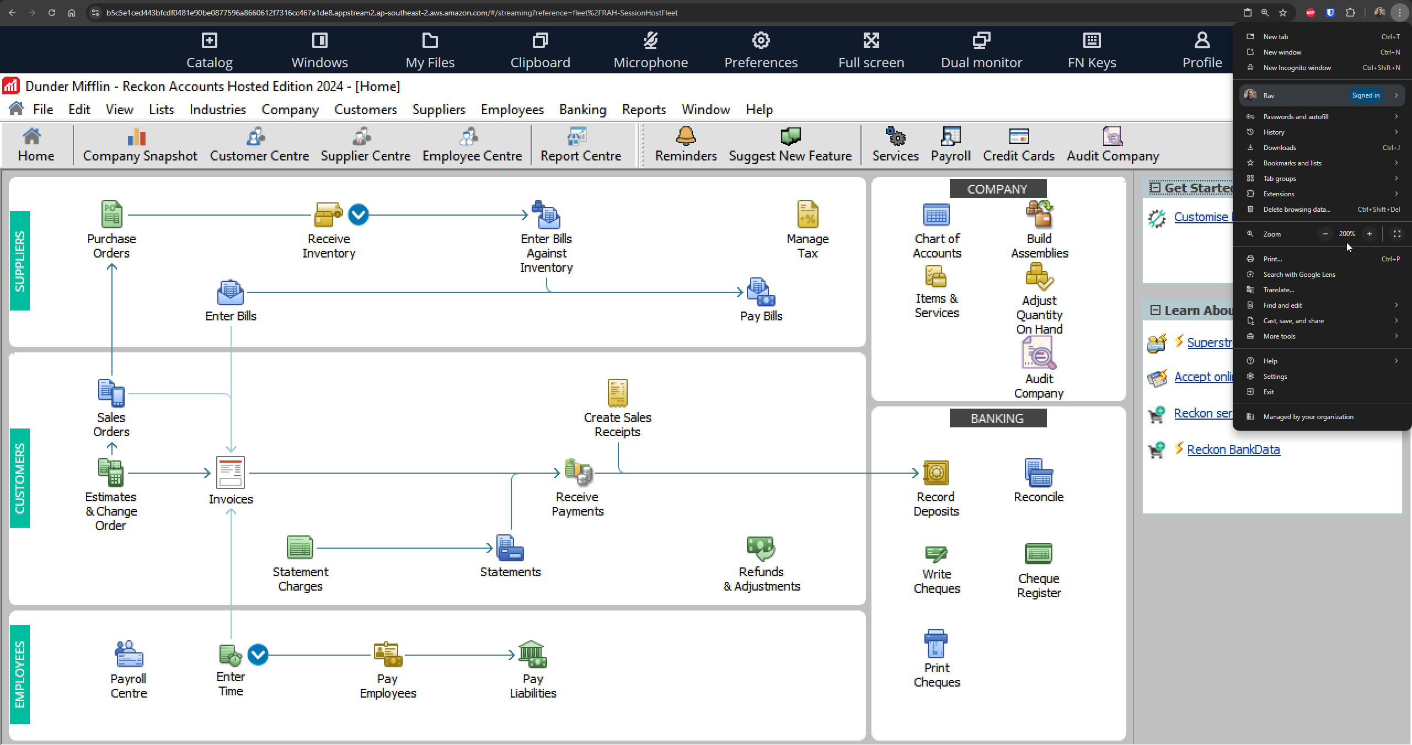The image size is (1412, 745).
Task: Toggle AppStream Microphone
Action: 650,50
